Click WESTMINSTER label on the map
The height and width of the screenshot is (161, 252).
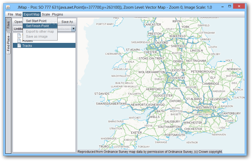pyautogui.click(x=206, y=107)
